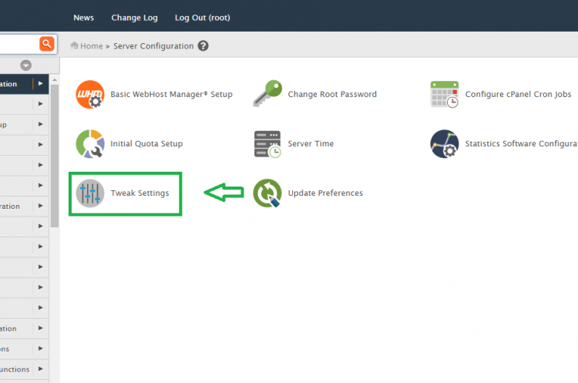The width and height of the screenshot is (578, 383).
Task: Open the help question mark icon
Action: pyautogui.click(x=203, y=45)
